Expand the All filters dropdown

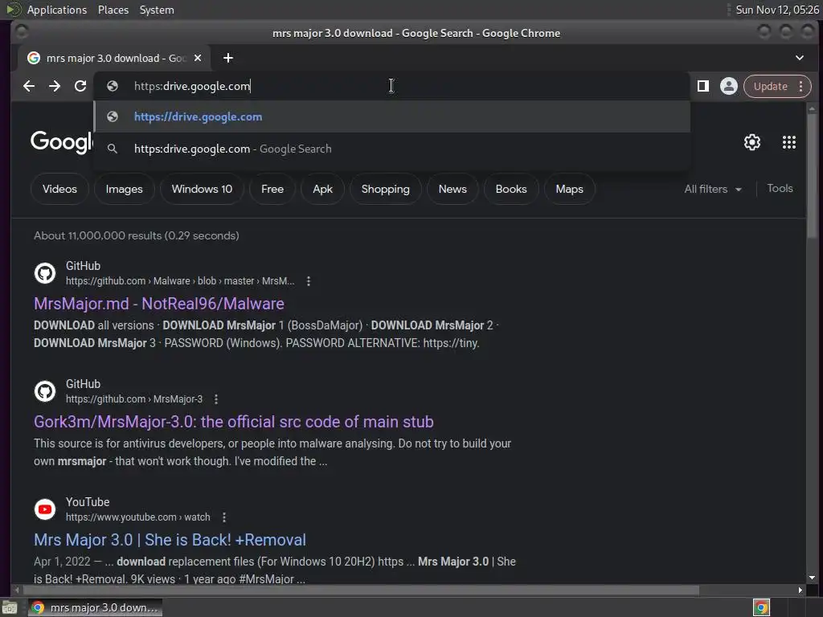coord(713,189)
